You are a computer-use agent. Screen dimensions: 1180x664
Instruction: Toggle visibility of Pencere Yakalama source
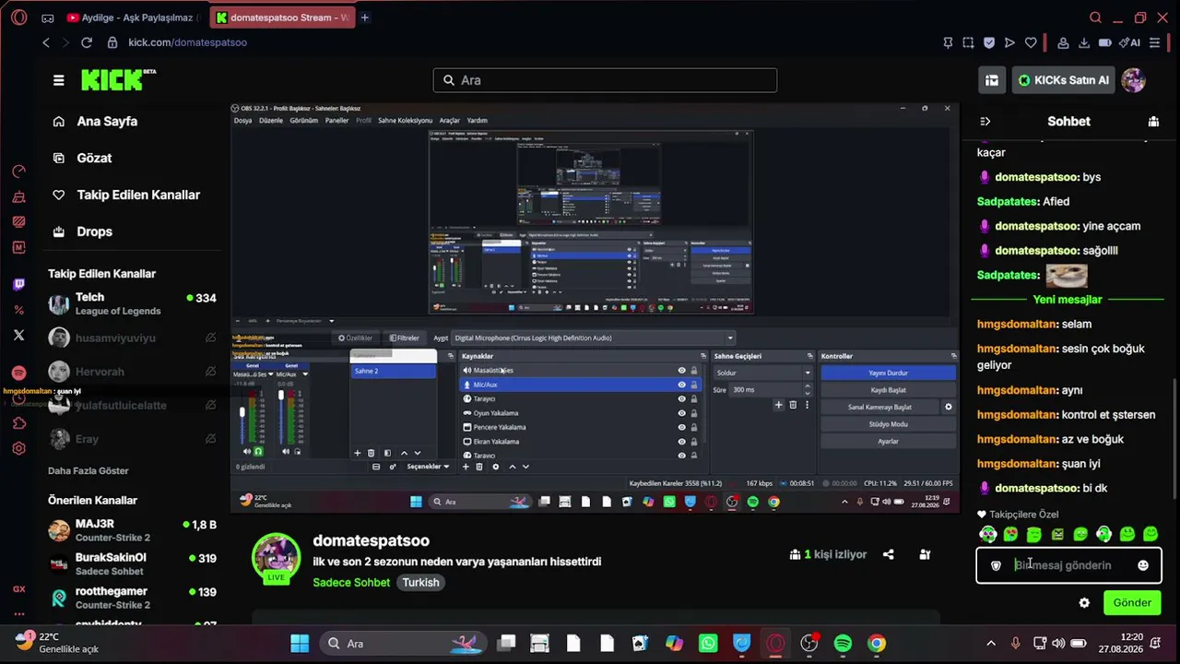(682, 427)
